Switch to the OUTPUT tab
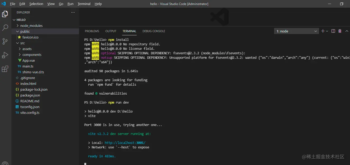Viewport: 350px width, 165px height. [x=111, y=31]
